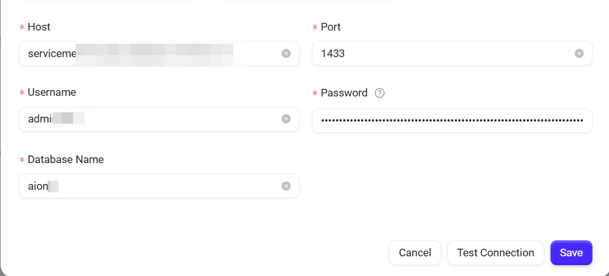The width and height of the screenshot is (609, 276).
Task: Click the Password label text
Action: point(344,93)
